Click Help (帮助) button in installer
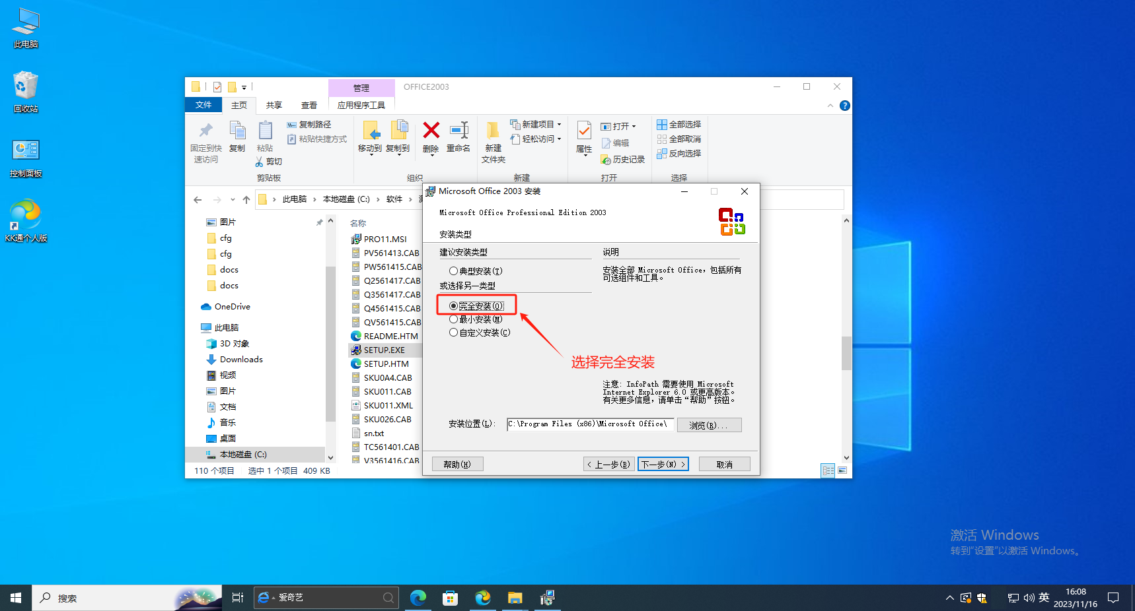The height and width of the screenshot is (611, 1135). pyautogui.click(x=458, y=465)
